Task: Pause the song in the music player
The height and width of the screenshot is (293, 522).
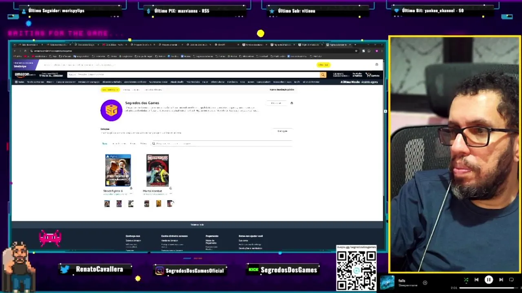Action: click(x=489, y=280)
